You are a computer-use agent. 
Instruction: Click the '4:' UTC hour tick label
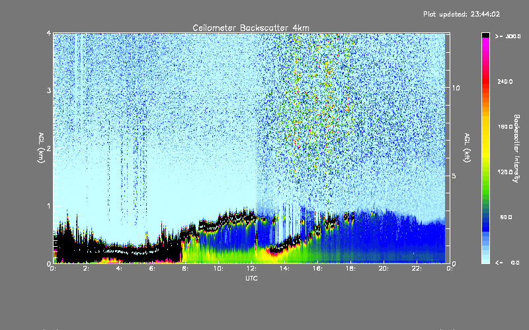pos(120,269)
